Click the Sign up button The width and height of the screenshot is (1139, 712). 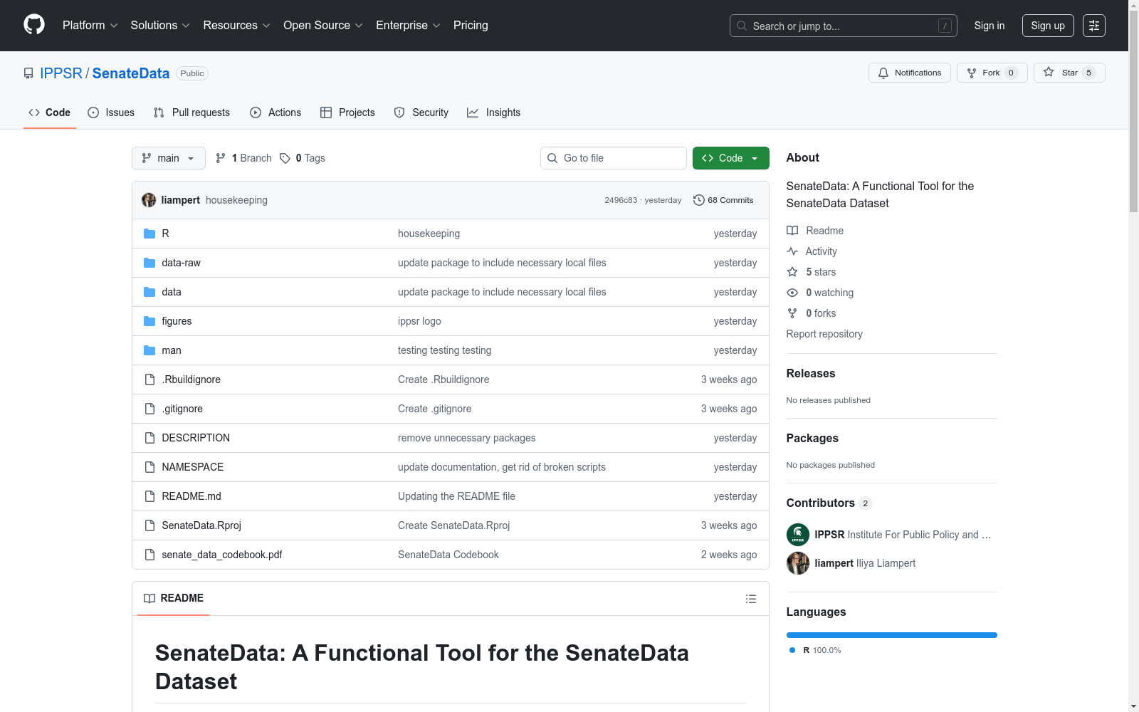[x=1048, y=26]
